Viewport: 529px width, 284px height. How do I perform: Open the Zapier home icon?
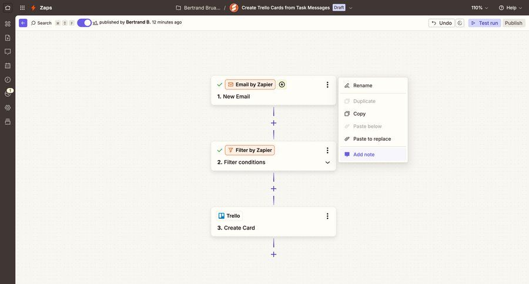click(x=8, y=8)
